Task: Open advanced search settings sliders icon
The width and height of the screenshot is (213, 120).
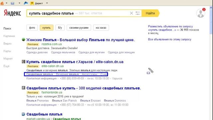Action: (137, 13)
